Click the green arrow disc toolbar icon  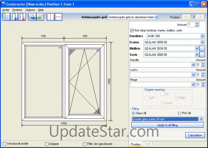tap(40, 17)
